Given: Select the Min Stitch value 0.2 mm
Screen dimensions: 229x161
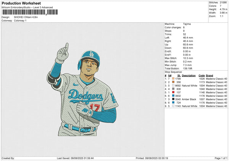Looking at the screenshot, I should pyautogui.click(x=187, y=62).
